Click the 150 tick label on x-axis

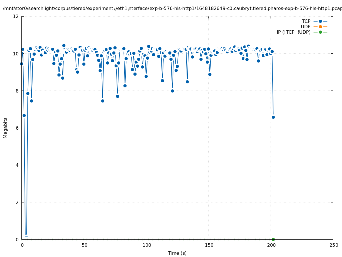tap(209, 245)
